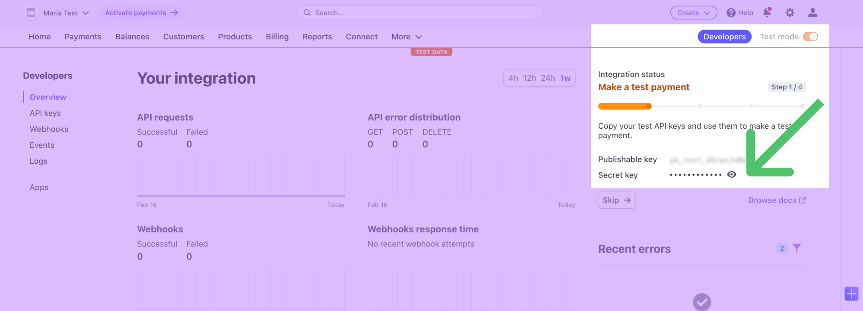Click the integration status progress bar
The height and width of the screenshot is (311, 863).
pos(701,106)
